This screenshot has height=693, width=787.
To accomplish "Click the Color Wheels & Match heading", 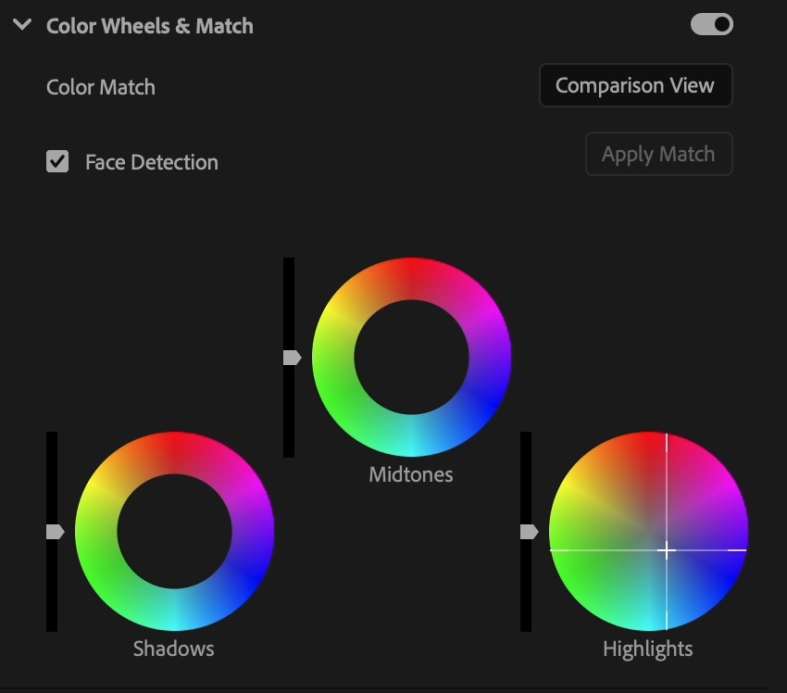I will 150,26.
